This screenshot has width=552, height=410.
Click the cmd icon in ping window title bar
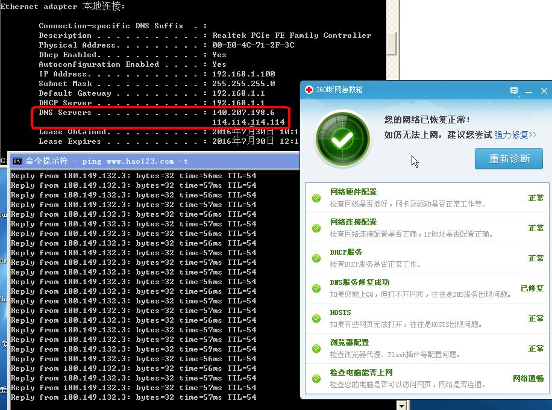tap(17, 161)
